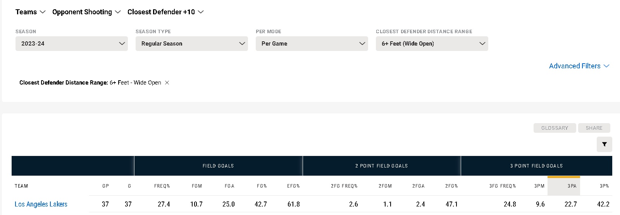
Task: Sort by the 2FG FREQ% column header
Action: pos(344,186)
